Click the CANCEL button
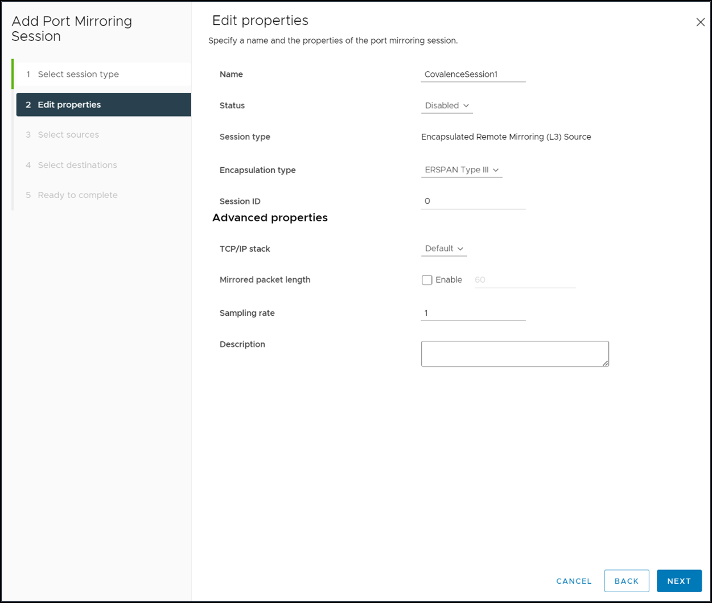The image size is (712, 603). pos(574,581)
